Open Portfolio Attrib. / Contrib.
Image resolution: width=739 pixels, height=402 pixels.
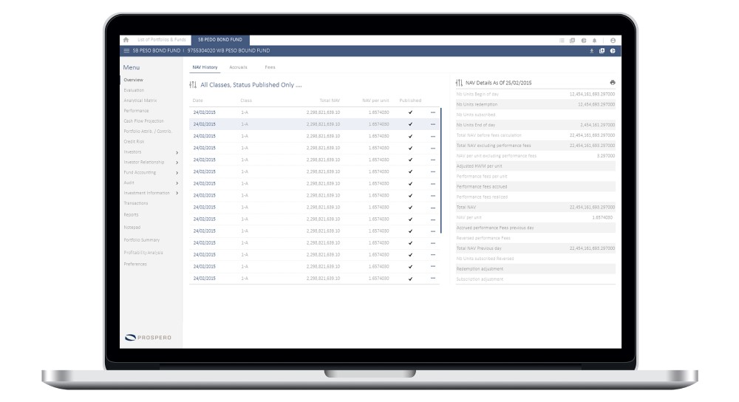[148, 132]
